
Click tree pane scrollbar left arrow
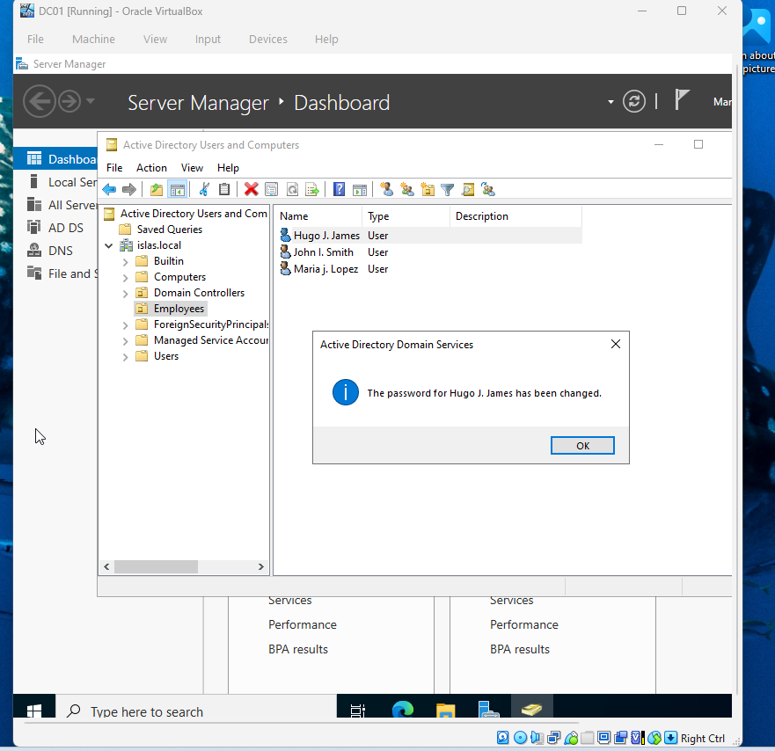[x=106, y=566]
